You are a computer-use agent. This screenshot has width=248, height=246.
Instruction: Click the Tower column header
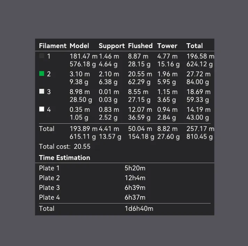[x=167, y=46]
